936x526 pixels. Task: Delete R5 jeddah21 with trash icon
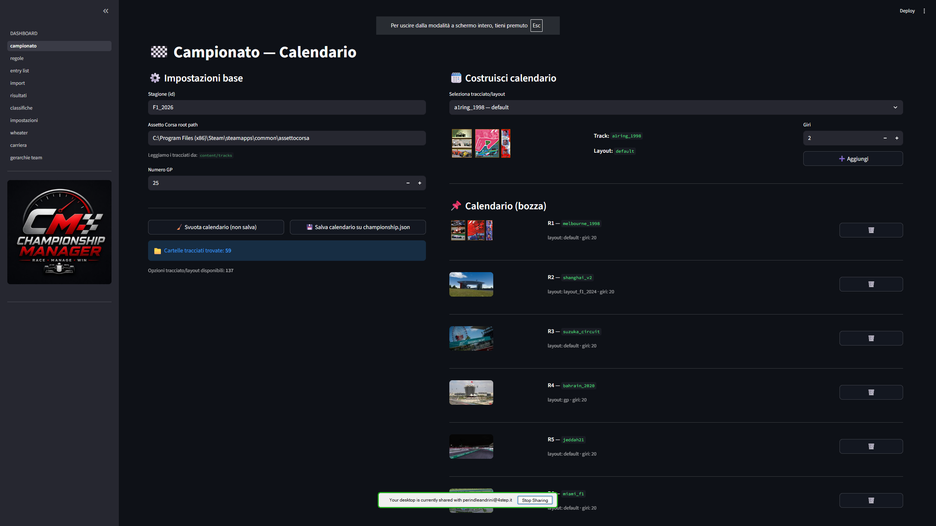[871, 446]
